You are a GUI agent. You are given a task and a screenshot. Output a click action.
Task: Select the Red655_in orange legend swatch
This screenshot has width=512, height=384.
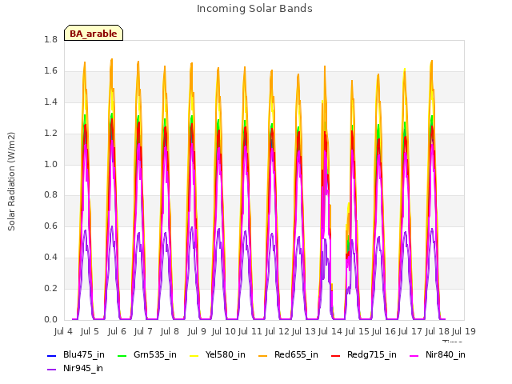click(263, 355)
